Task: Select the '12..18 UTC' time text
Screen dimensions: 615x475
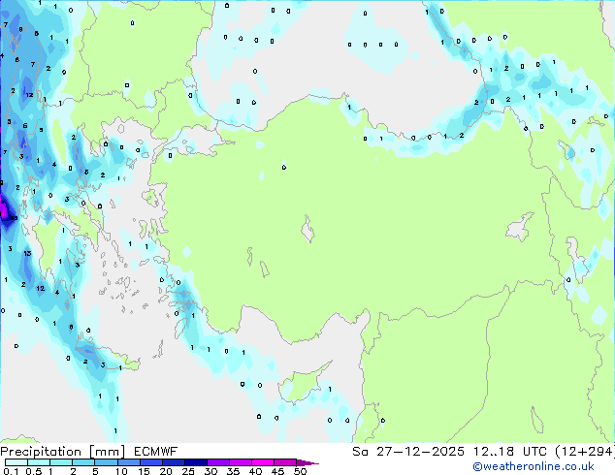Action: point(509,452)
